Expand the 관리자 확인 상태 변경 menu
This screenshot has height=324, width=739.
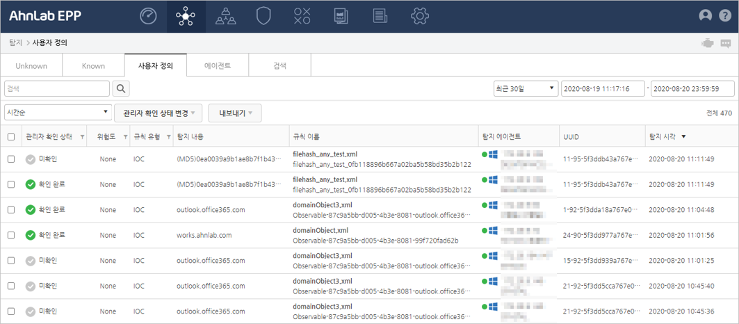pos(159,112)
